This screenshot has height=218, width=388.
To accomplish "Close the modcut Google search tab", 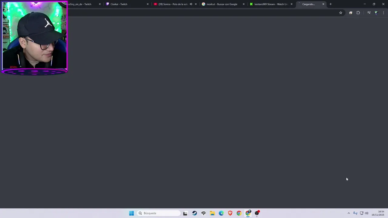I will (244, 4).
